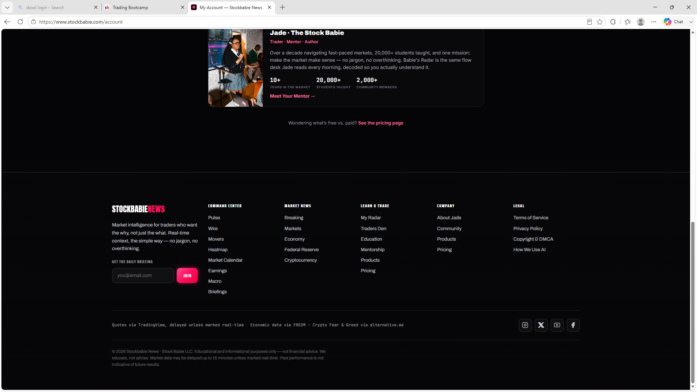
Task: Open the Facebook social icon
Action: (x=573, y=325)
